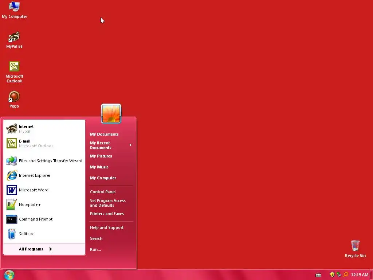Launch E-mail Microsoft Outlook from the Start menu
Image resolution: width=373 pixels, height=280 pixels.
(44, 143)
